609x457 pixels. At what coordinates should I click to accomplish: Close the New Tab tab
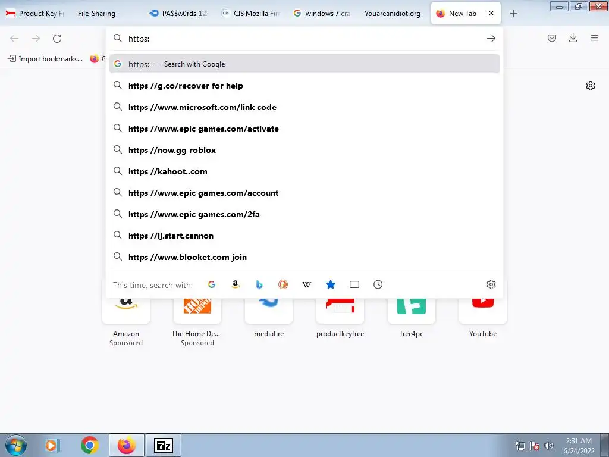click(491, 13)
